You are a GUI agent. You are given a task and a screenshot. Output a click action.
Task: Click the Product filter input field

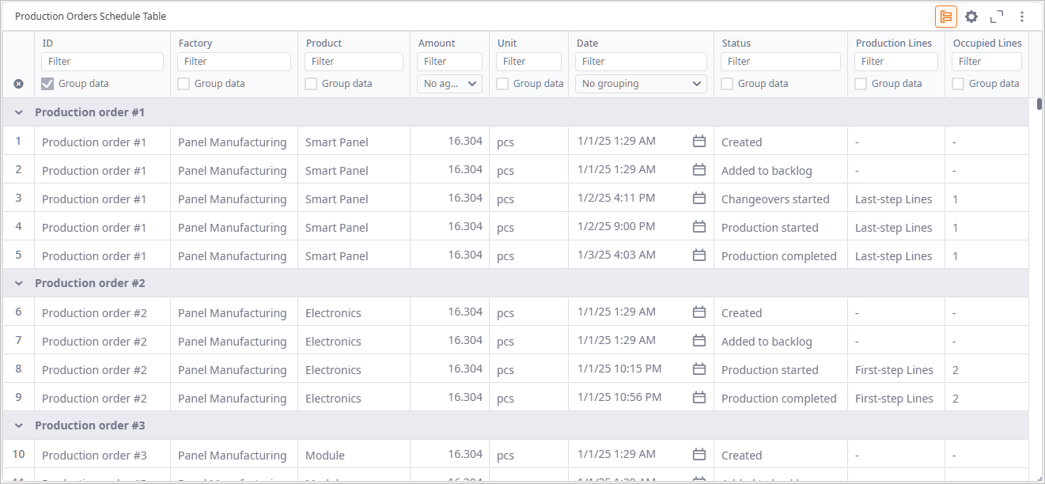point(353,62)
